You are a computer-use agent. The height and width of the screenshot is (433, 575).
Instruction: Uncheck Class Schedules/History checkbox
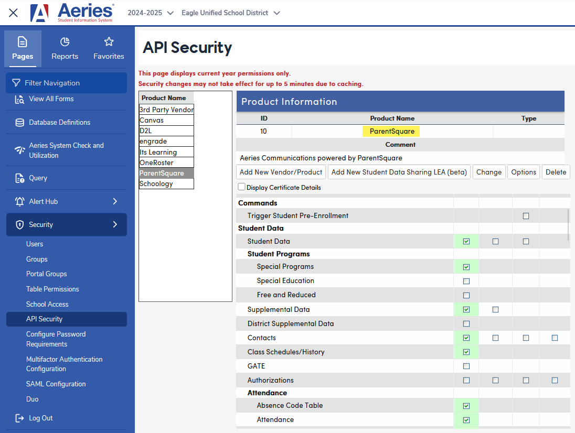click(x=466, y=352)
